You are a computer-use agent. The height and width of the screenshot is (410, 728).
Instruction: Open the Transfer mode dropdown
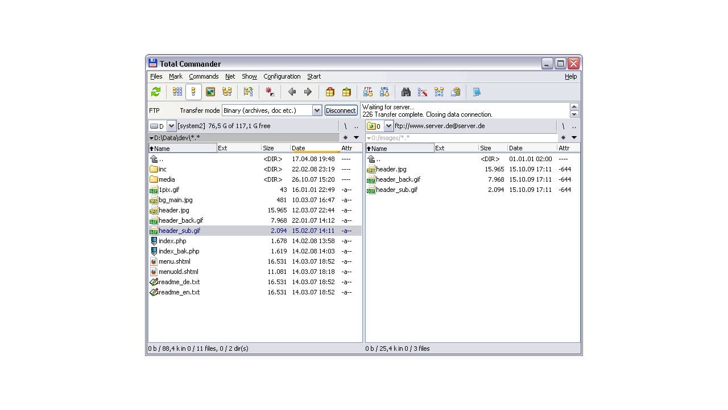tap(317, 110)
